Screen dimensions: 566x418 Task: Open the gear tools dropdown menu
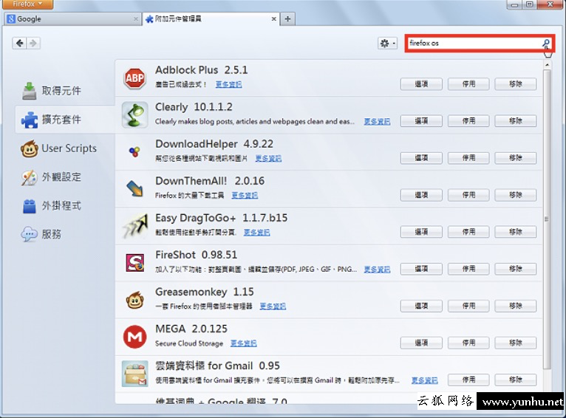388,44
